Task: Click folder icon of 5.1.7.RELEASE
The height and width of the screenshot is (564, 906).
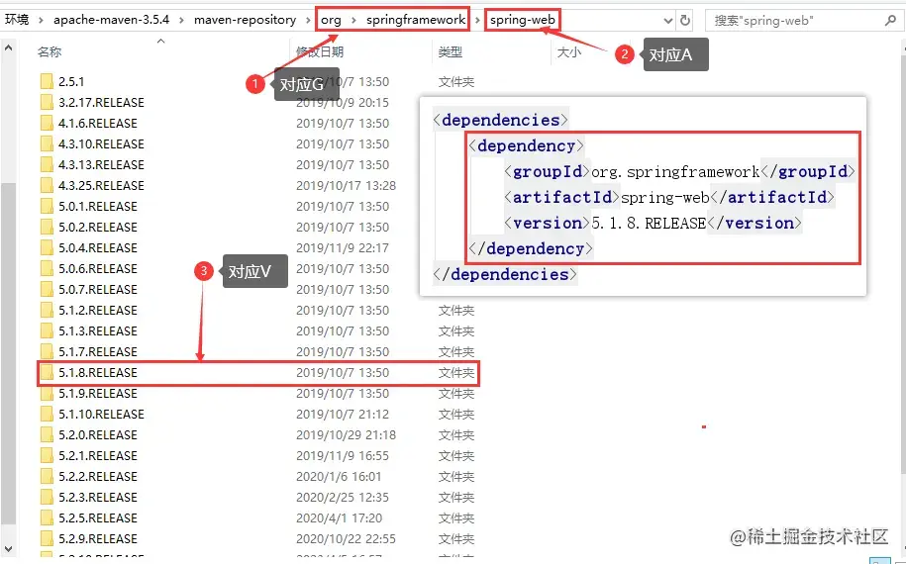Action: [x=47, y=351]
